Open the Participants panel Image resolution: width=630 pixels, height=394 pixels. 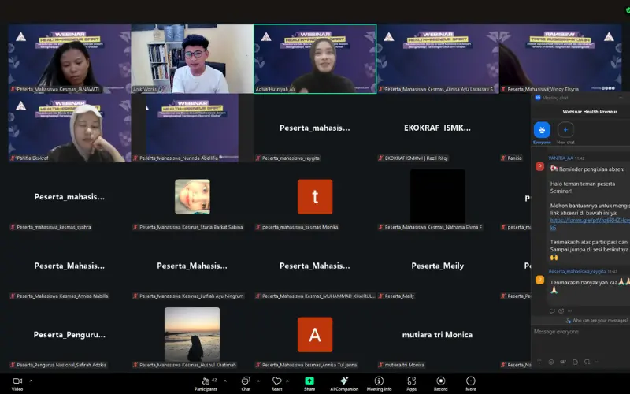206,381
